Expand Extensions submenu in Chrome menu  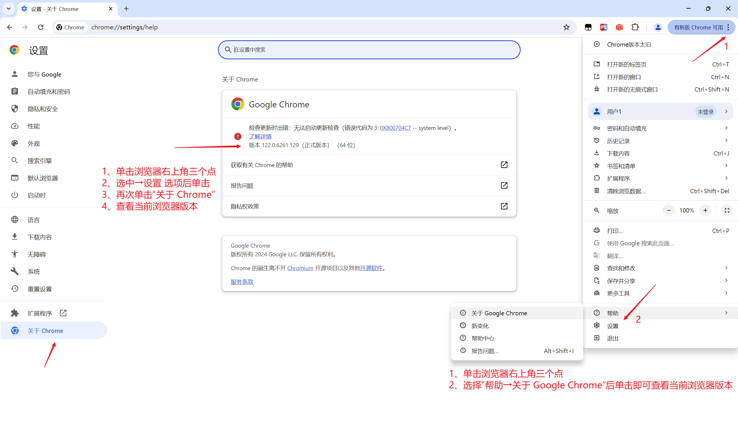tap(660, 178)
